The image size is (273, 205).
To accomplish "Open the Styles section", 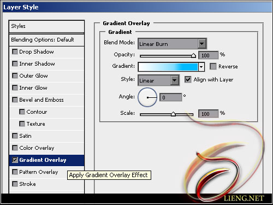I will coord(46,26).
